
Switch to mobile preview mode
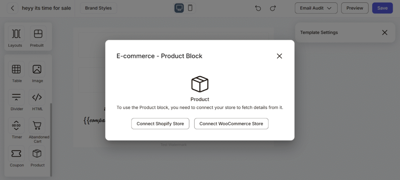190,8
